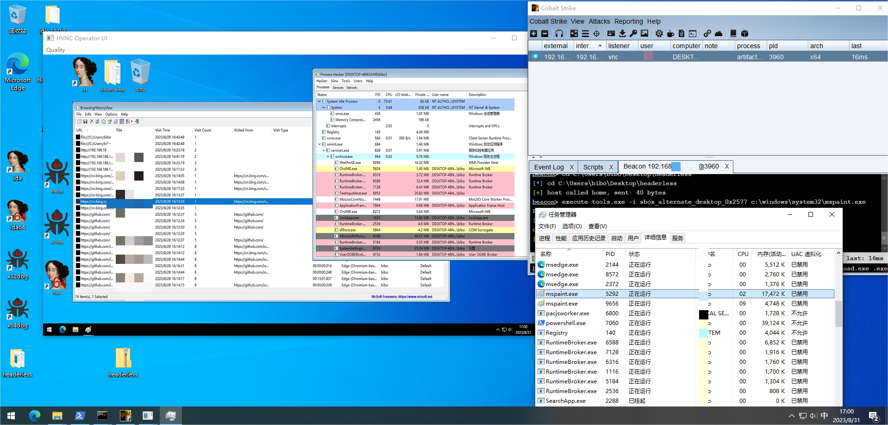Viewport: 888px width, 425px height.
Task: Collapse svchost.exe tree node in Process Hacker
Action: pyautogui.click(x=328, y=156)
